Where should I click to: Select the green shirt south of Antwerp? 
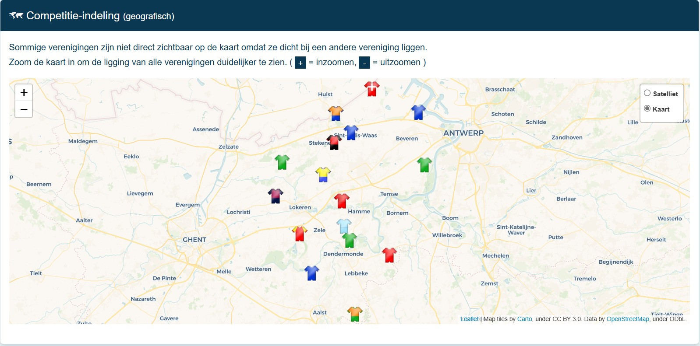pos(424,165)
